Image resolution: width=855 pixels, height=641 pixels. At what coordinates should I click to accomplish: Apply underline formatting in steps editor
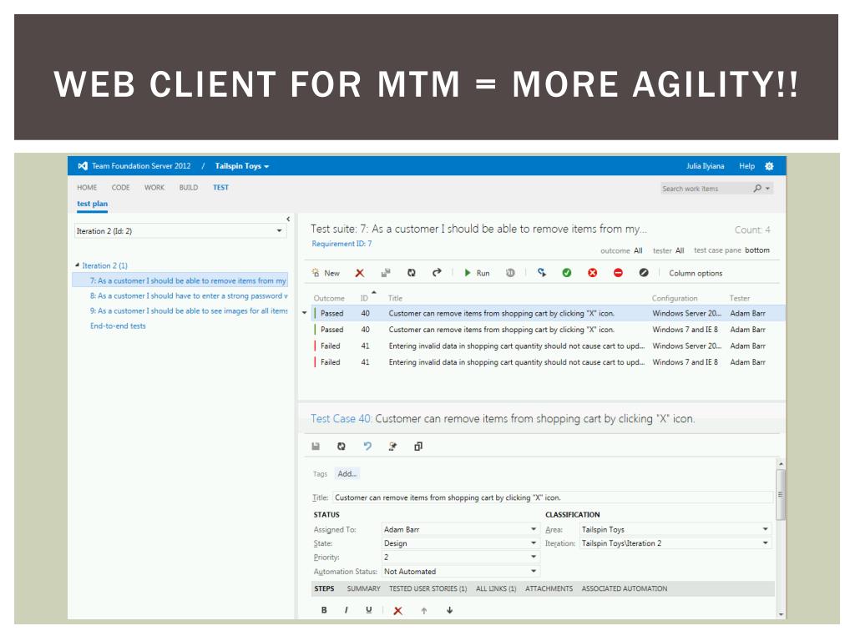pos(369,610)
